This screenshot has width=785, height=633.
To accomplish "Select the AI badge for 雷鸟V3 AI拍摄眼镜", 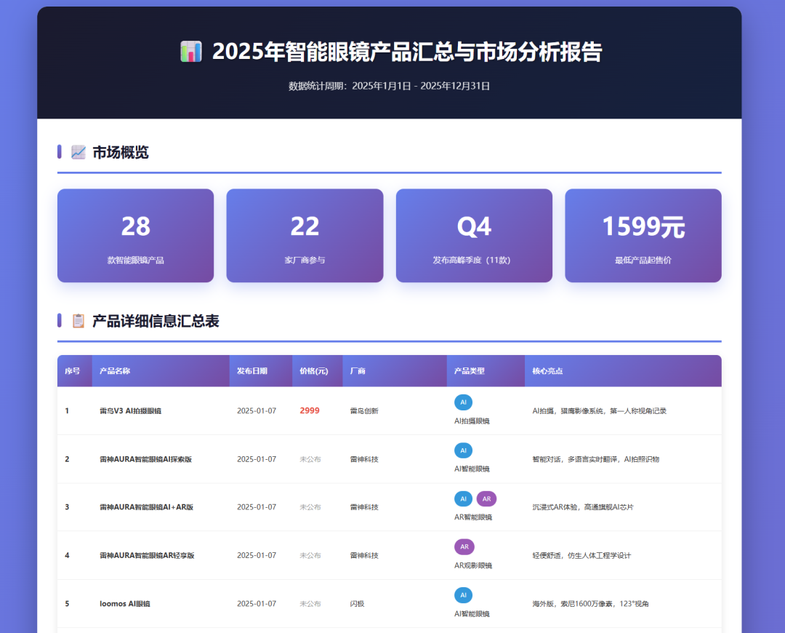I will [463, 402].
